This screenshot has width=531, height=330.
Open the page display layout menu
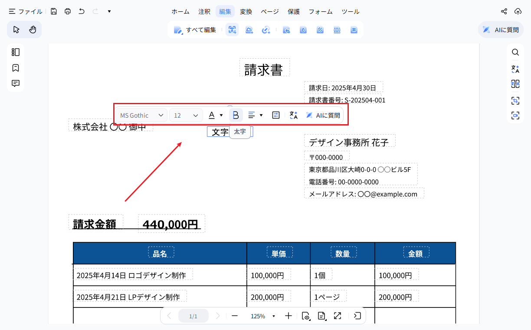click(322, 316)
